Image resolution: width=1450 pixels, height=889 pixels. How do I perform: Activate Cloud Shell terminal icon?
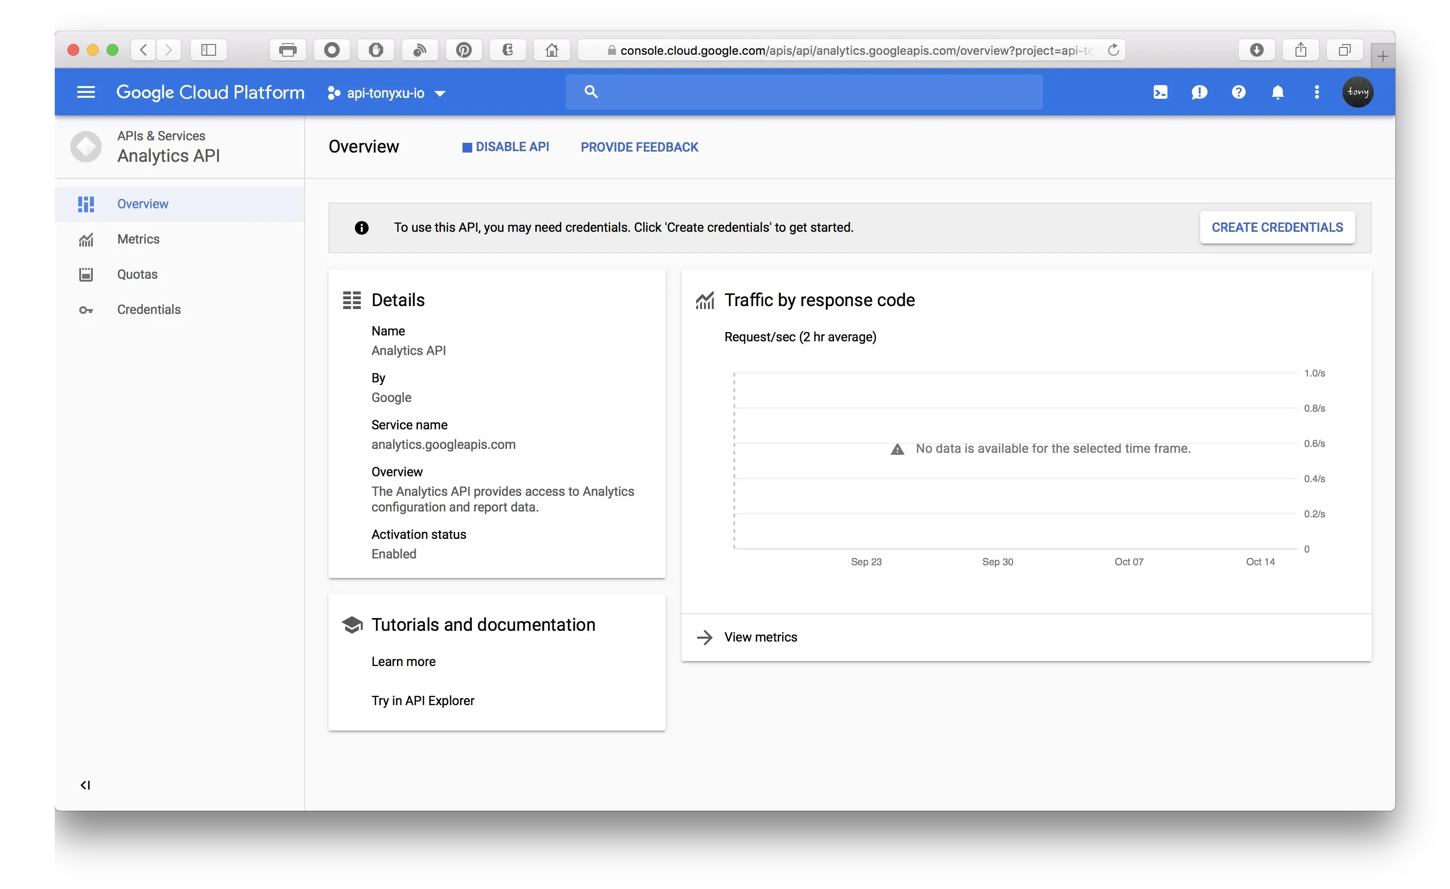[x=1160, y=92]
